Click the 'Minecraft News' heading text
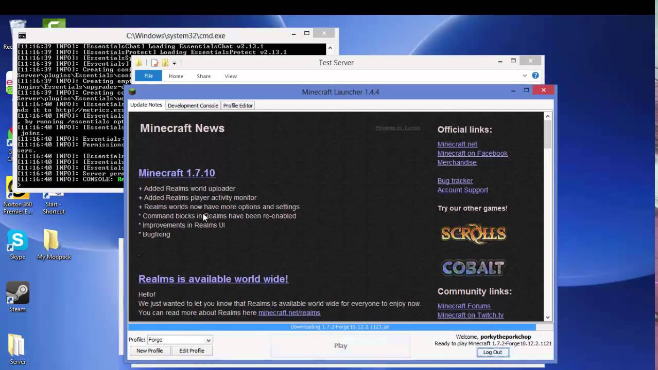The height and width of the screenshot is (370, 658). [x=182, y=128]
